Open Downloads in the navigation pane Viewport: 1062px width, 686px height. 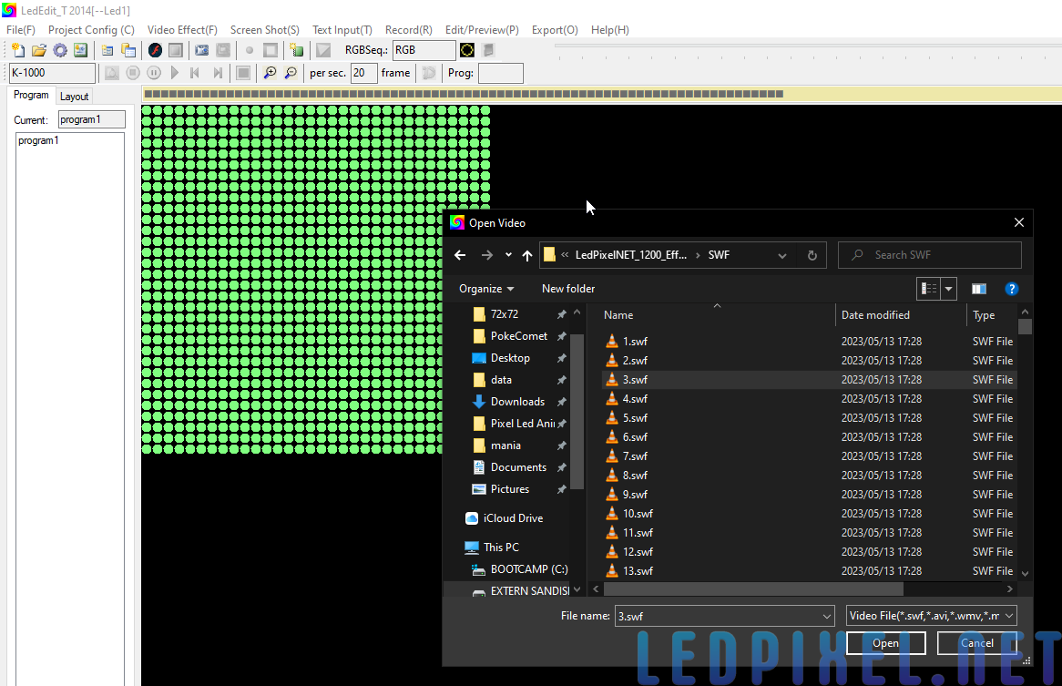[517, 402]
